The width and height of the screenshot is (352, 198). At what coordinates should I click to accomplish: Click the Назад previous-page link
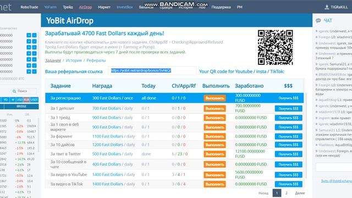click(263, 193)
